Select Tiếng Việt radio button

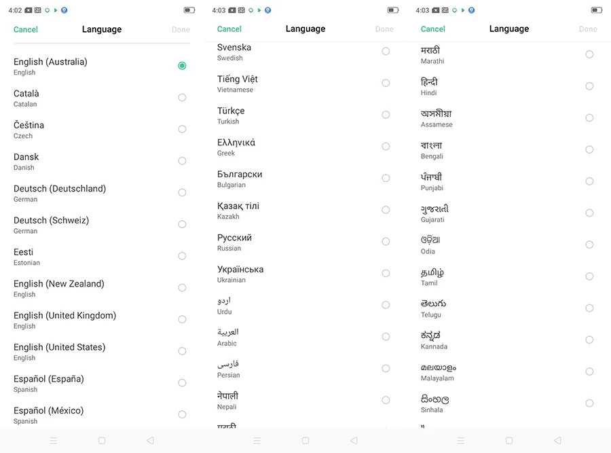(x=386, y=83)
